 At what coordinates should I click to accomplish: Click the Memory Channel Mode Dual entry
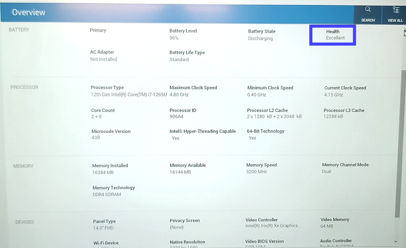point(345,168)
